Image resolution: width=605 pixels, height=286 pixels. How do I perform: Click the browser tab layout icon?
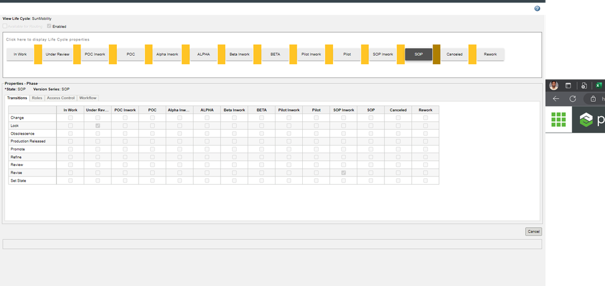coord(568,85)
